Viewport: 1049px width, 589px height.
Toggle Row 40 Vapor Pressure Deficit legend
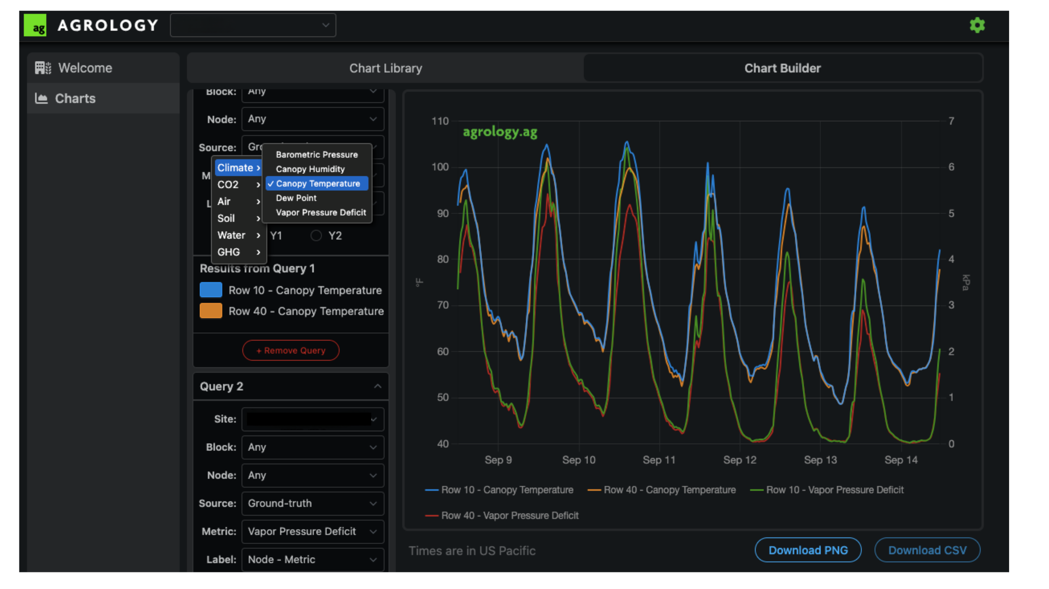tap(501, 515)
